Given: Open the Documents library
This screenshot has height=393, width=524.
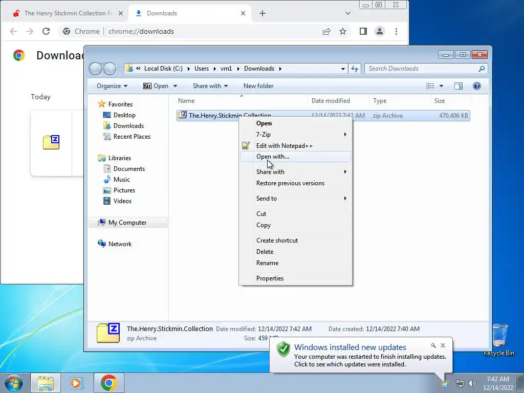Looking at the screenshot, I should [x=124, y=169].
